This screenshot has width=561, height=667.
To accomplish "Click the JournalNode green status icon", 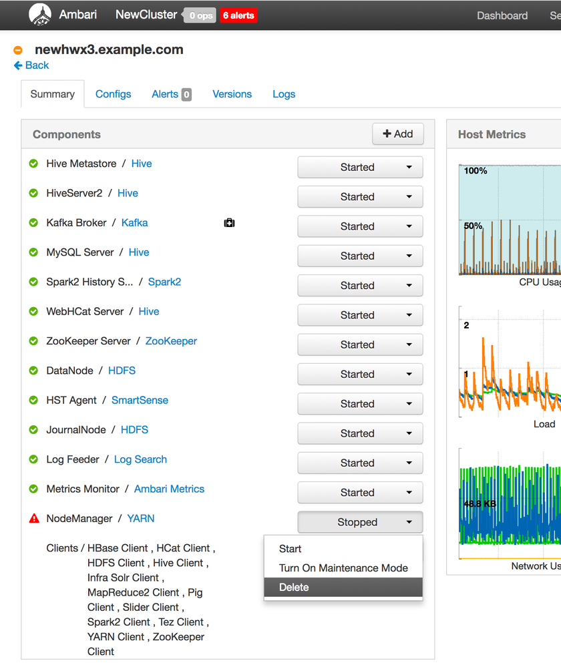I will (x=33, y=429).
